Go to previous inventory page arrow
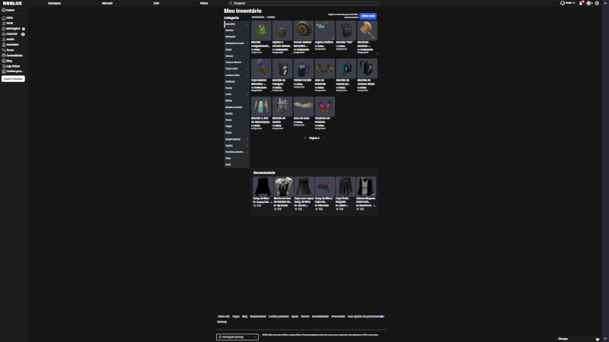 [x=305, y=138]
